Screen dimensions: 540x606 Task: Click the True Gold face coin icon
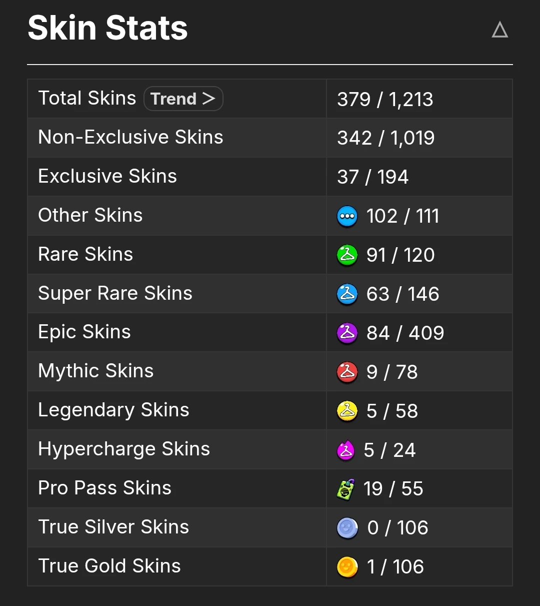[347, 567]
